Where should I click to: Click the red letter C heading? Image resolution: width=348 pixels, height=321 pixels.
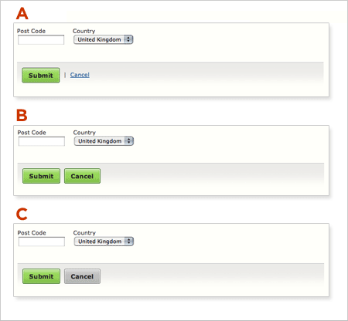point(22,214)
